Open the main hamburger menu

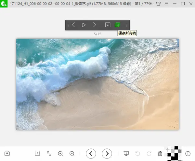[x=166, y=4]
